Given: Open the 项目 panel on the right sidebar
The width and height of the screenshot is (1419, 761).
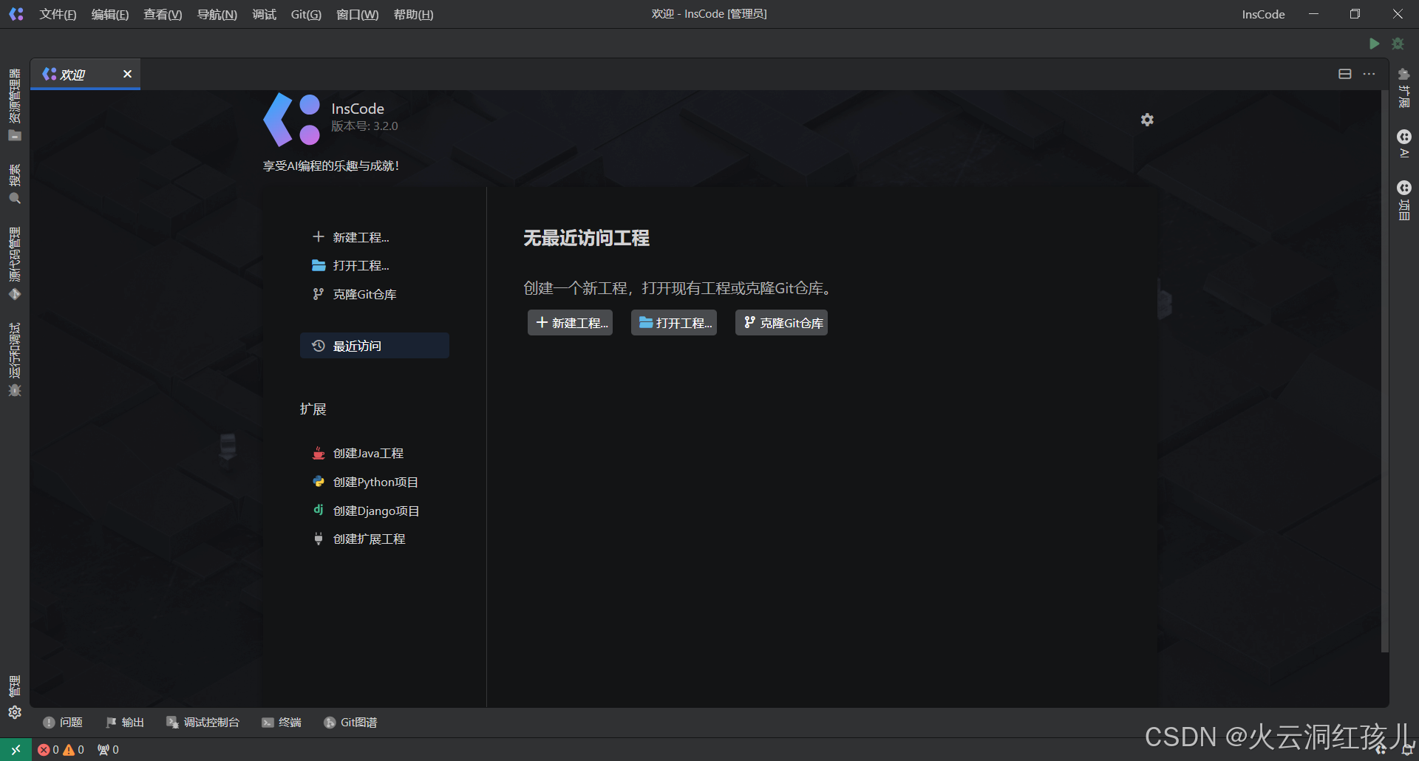Looking at the screenshot, I should 1404,196.
